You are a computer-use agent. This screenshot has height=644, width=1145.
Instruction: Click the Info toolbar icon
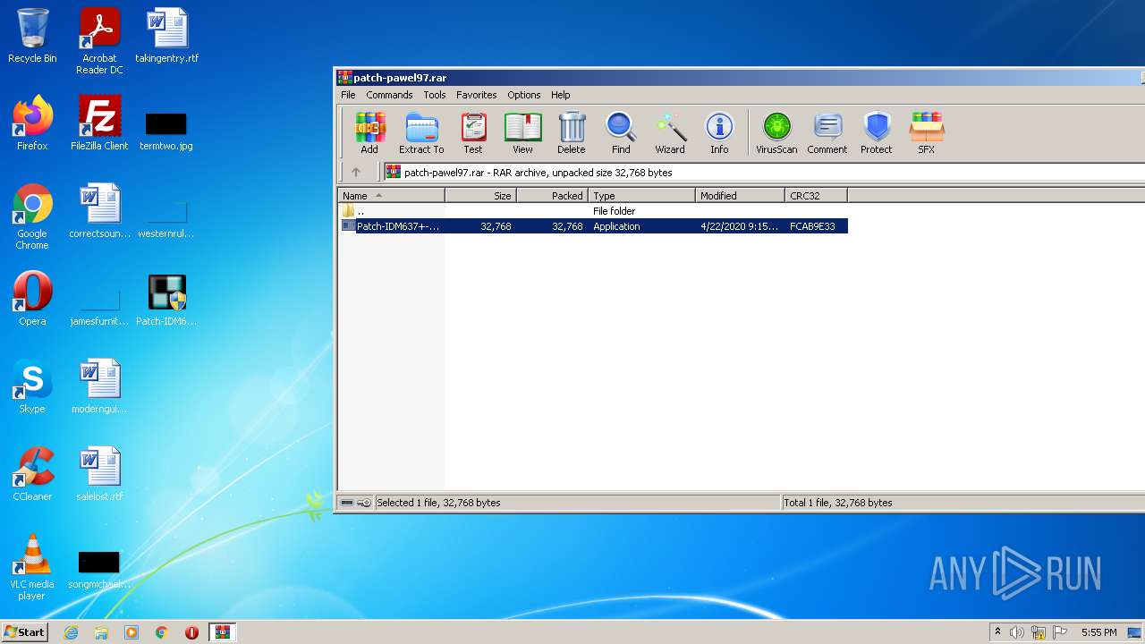click(x=719, y=132)
